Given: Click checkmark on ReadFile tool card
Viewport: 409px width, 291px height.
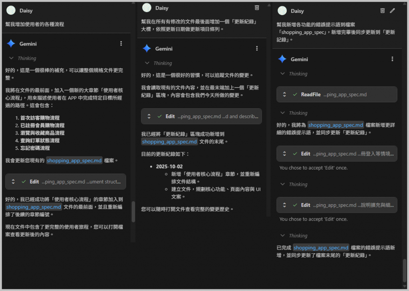Looking at the screenshot, I should pos(295,94).
